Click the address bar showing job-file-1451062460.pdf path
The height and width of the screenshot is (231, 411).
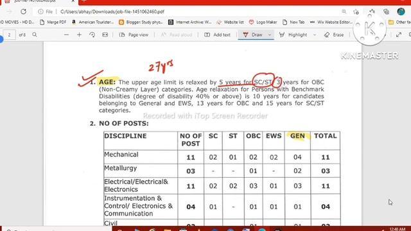coord(112,12)
